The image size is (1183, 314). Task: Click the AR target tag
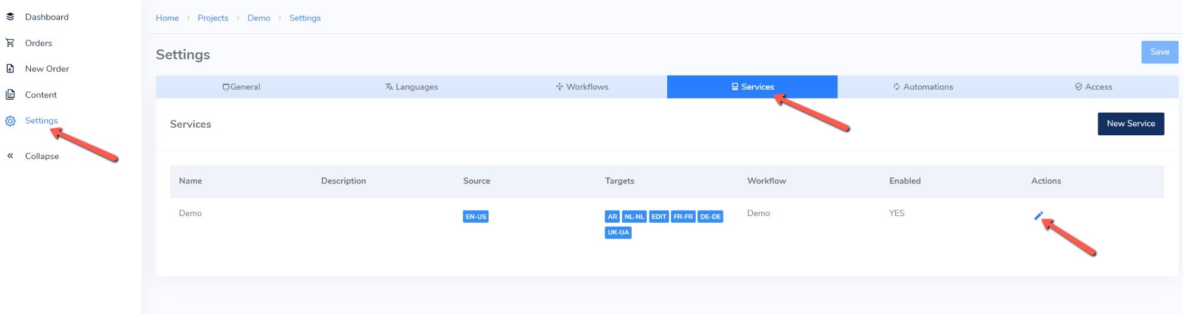612,217
